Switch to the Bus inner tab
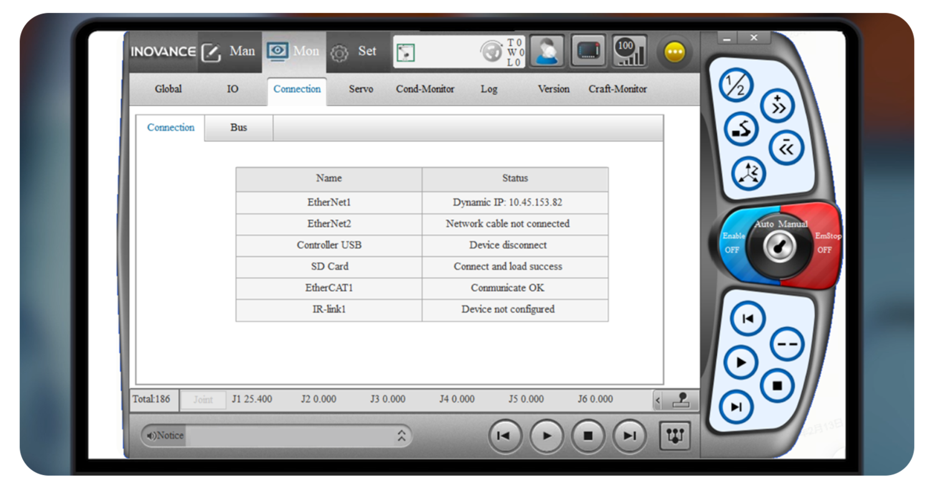This screenshot has width=934, height=488. (x=238, y=128)
